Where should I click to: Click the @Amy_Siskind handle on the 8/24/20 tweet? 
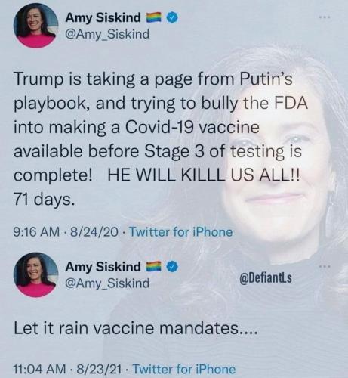[107, 34]
